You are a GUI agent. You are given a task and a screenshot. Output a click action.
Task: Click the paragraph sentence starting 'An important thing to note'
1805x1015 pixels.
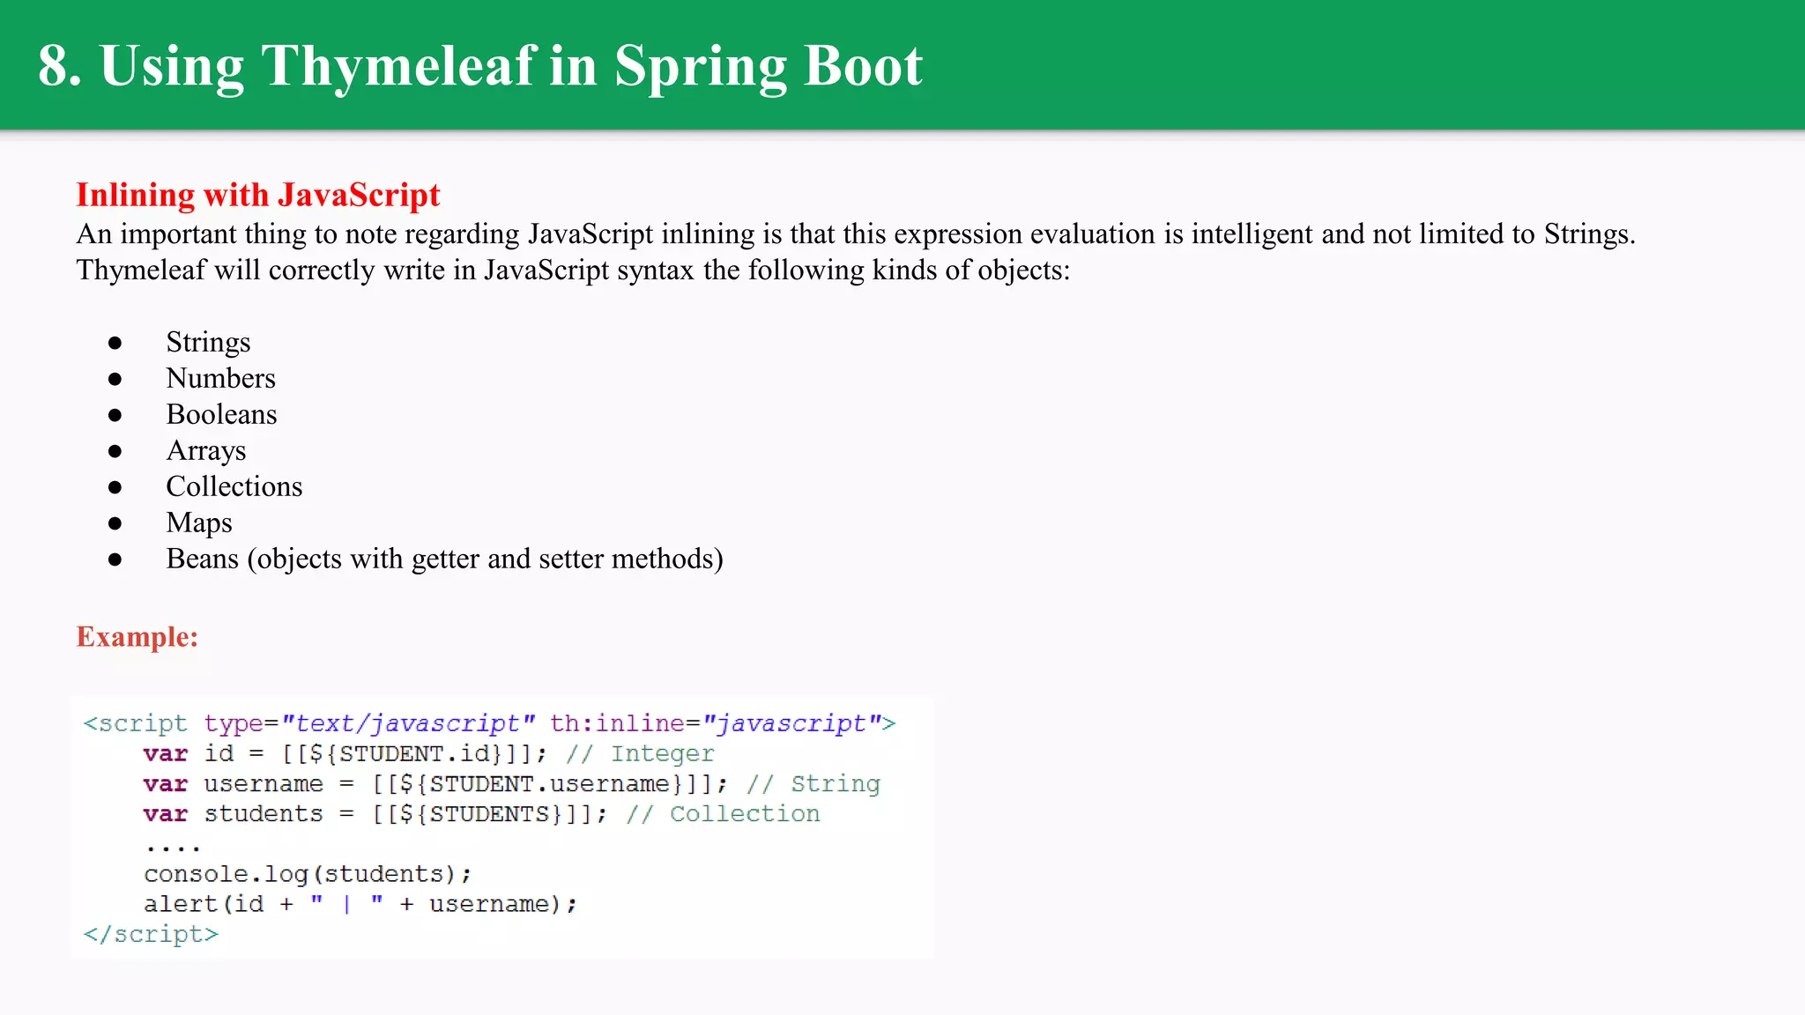click(855, 234)
